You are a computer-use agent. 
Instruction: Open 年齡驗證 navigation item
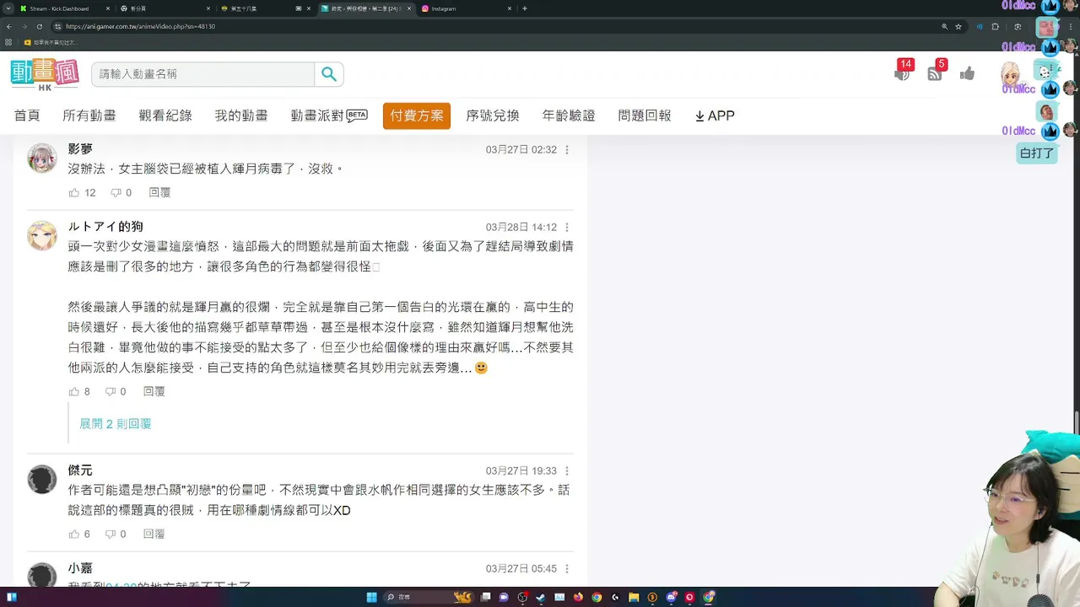[x=569, y=115]
